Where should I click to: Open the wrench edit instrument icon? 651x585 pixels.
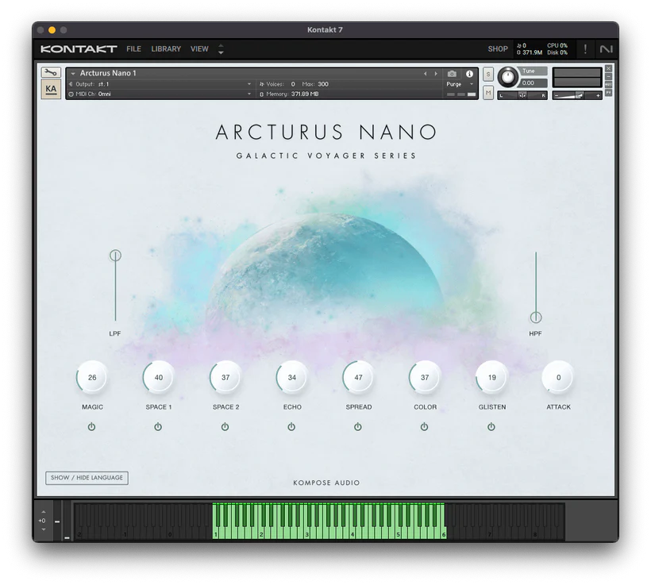pos(50,71)
